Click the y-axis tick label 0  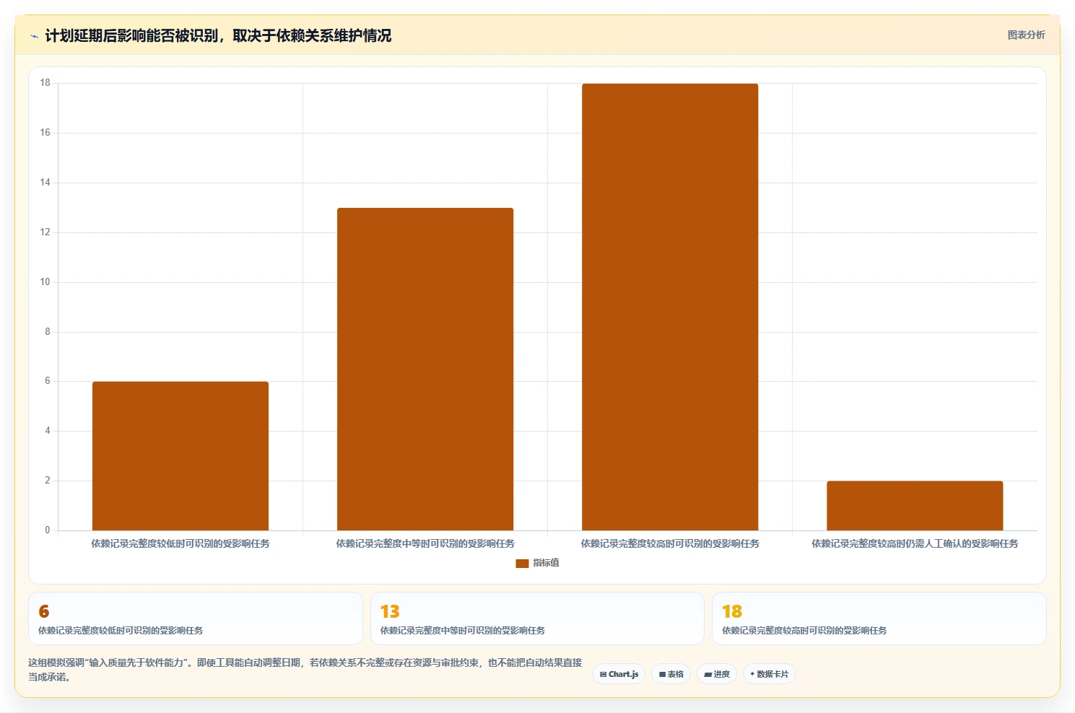48,530
